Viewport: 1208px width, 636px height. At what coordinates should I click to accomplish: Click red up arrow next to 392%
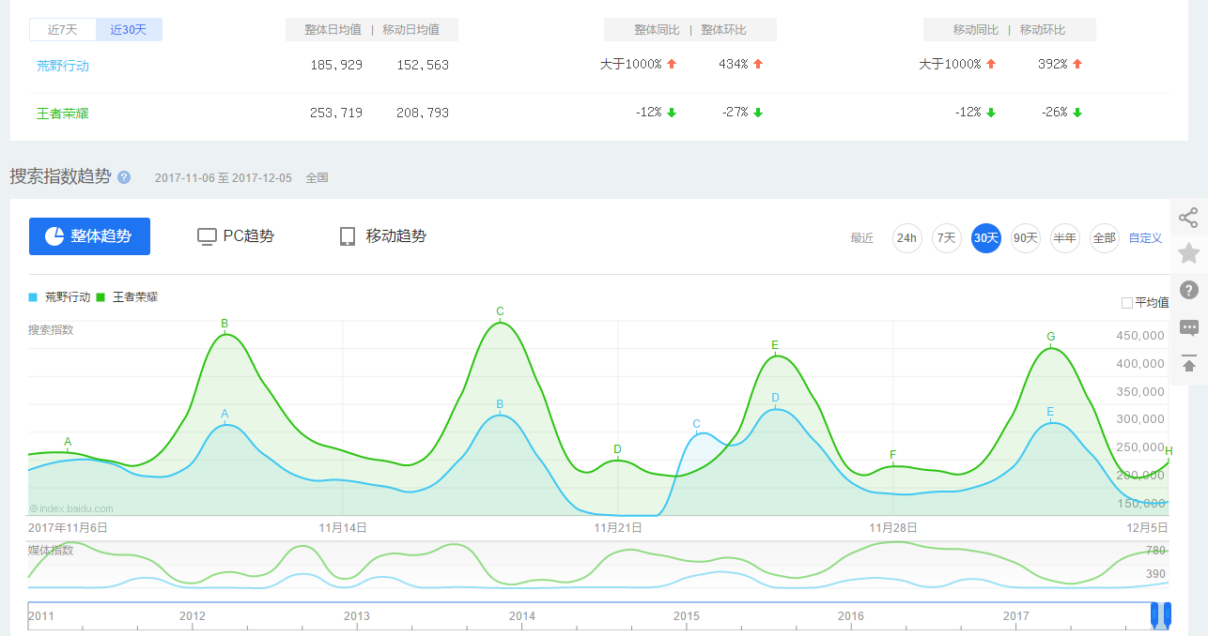(x=1077, y=65)
